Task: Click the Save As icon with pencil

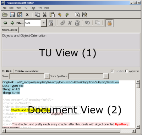Action: tap(20, 15)
